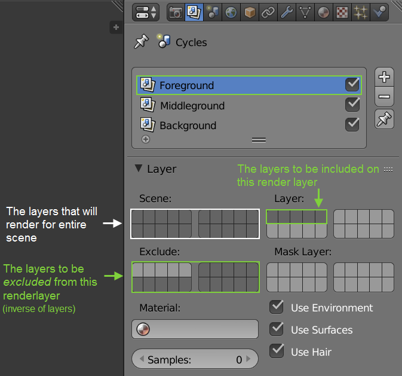
Task: Click the Mask Layer: label
Action: pyautogui.click(x=303, y=252)
